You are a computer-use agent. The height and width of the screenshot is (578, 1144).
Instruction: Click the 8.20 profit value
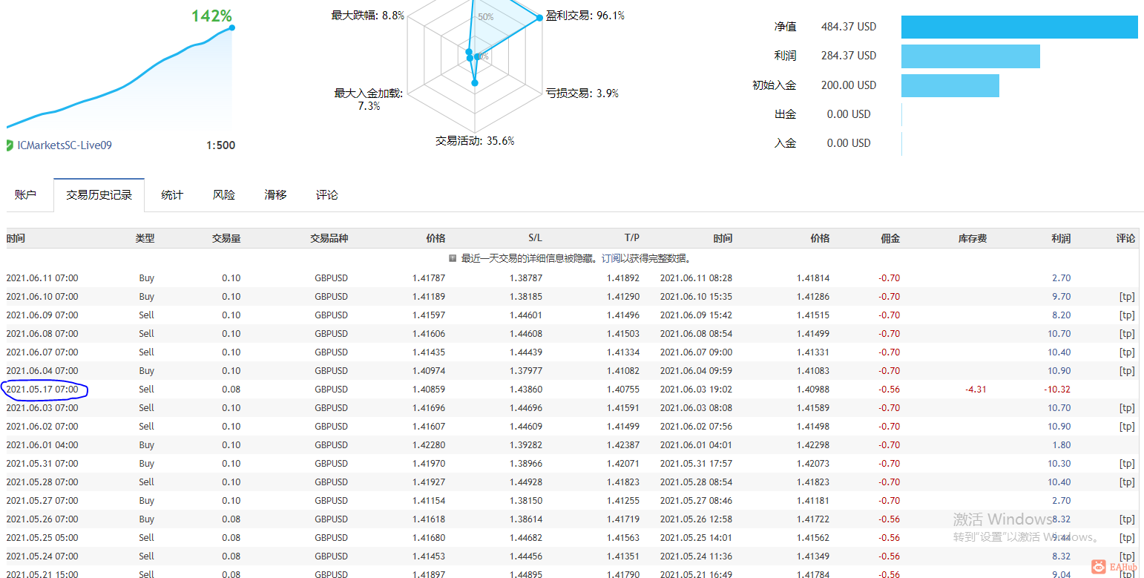(x=1062, y=315)
